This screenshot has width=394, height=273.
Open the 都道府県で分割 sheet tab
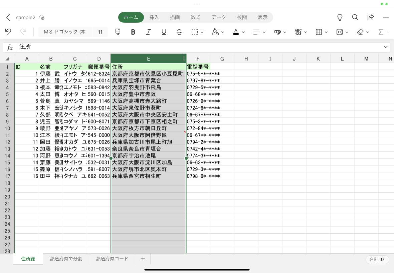pos(66,259)
